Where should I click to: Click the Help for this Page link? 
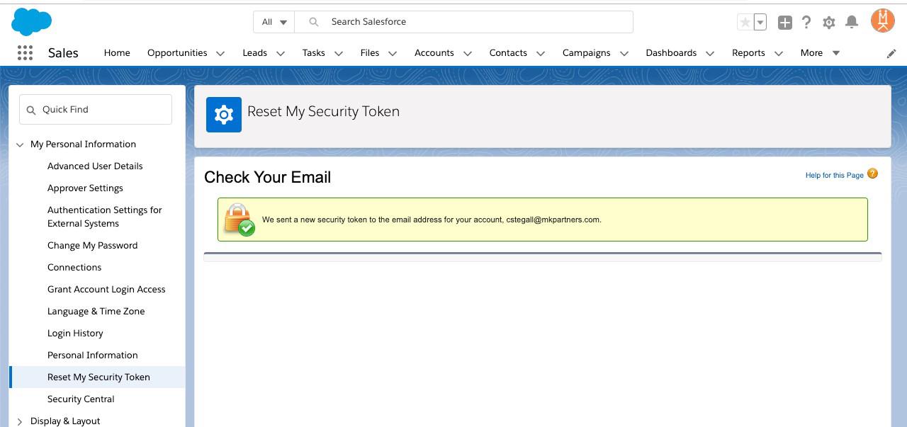[x=834, y=175]
